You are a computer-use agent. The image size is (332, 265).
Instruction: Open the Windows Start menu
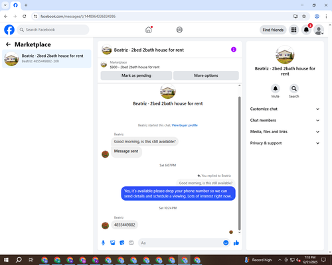(x=6, y=260)
